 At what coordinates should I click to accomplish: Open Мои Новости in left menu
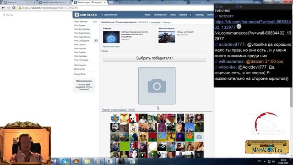click(80, 48)
